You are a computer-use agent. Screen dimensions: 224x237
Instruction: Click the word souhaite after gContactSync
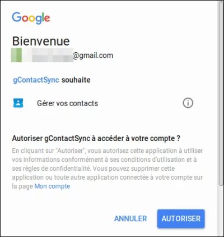pos(76,80)
